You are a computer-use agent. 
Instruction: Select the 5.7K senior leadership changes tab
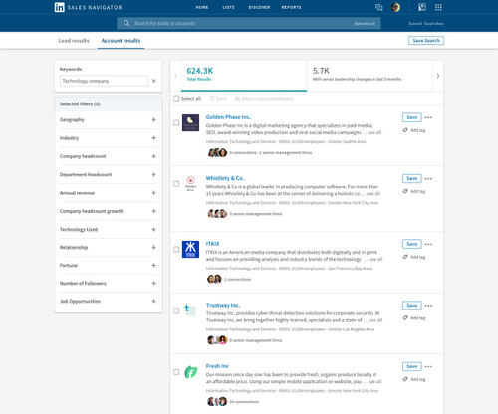coord(370,75)
